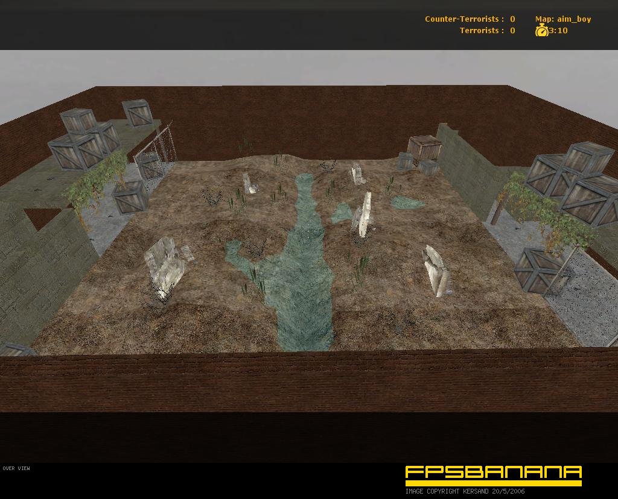The width and height of the screenshot is (618, 499).
Task: Click the Image Copyright Kersand text
Action: click(x=465, y=491)
